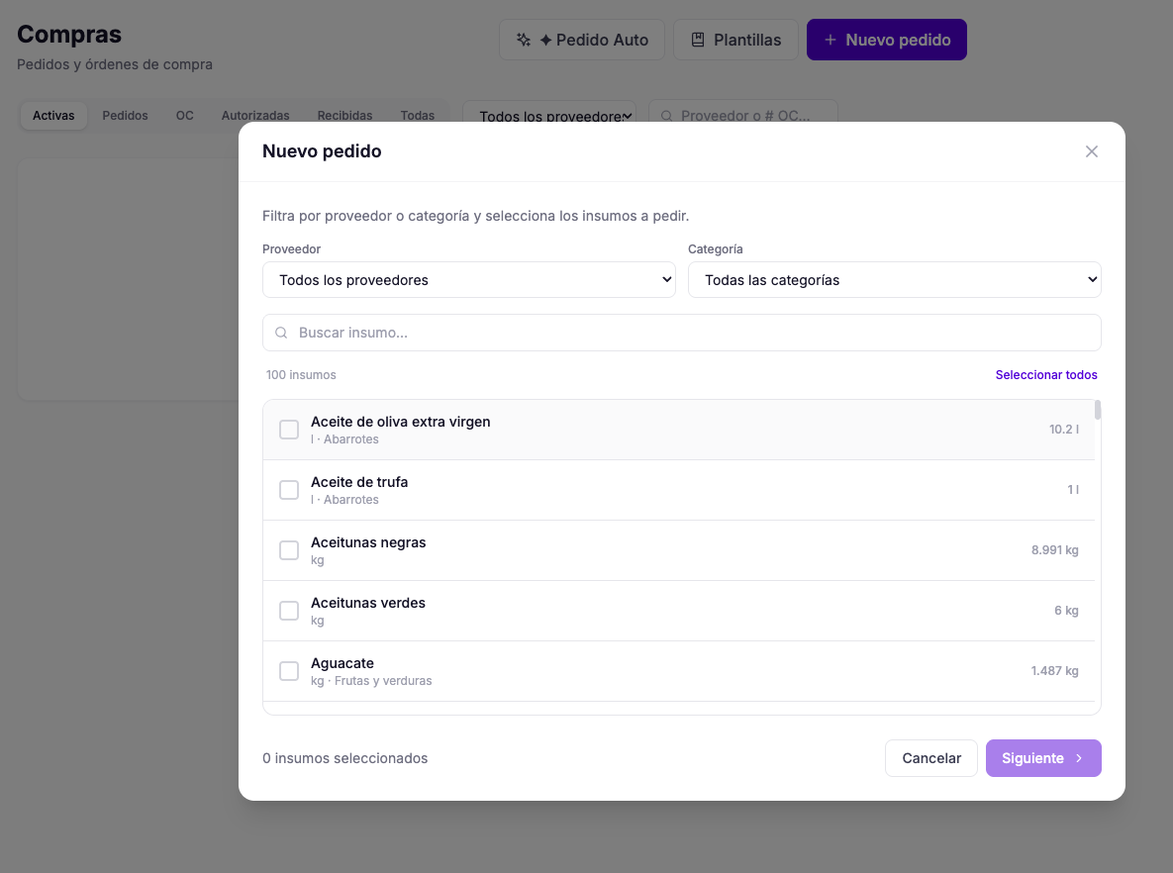This screenshot has width=1173, height=873.
Task: Select the Aguacate checkbox
Action: click(289, 671)
